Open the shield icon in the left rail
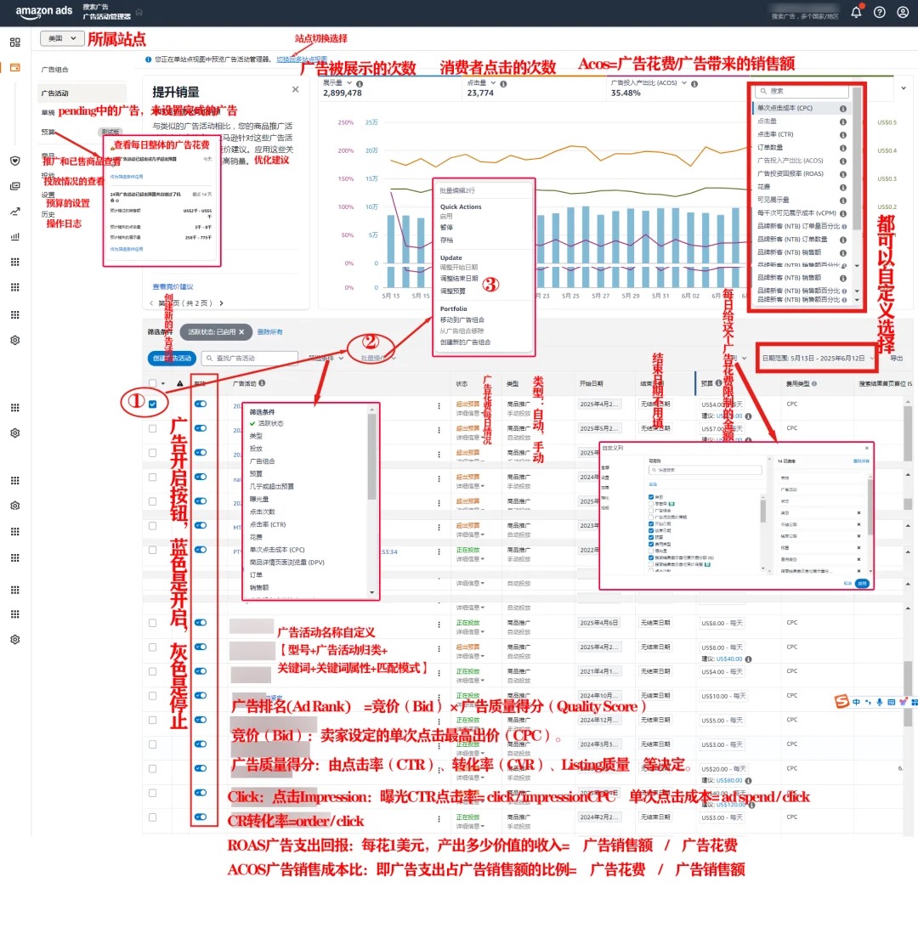918x933 pixels. coord(15,161)
